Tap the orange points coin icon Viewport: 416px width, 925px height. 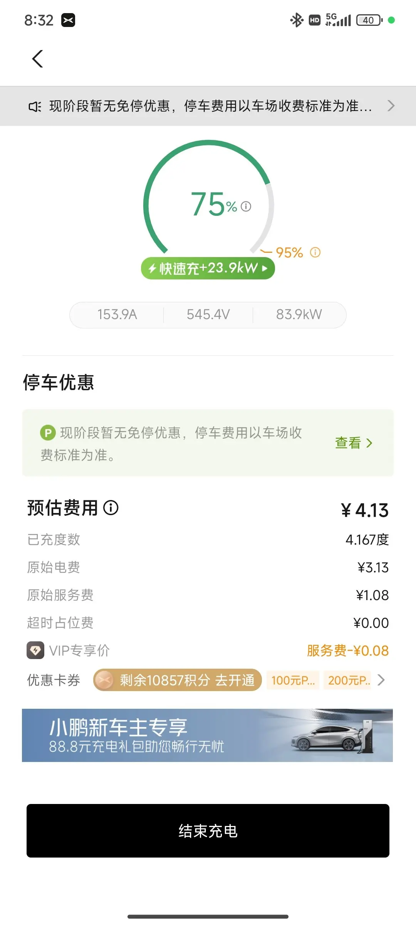tap(104, 680)
